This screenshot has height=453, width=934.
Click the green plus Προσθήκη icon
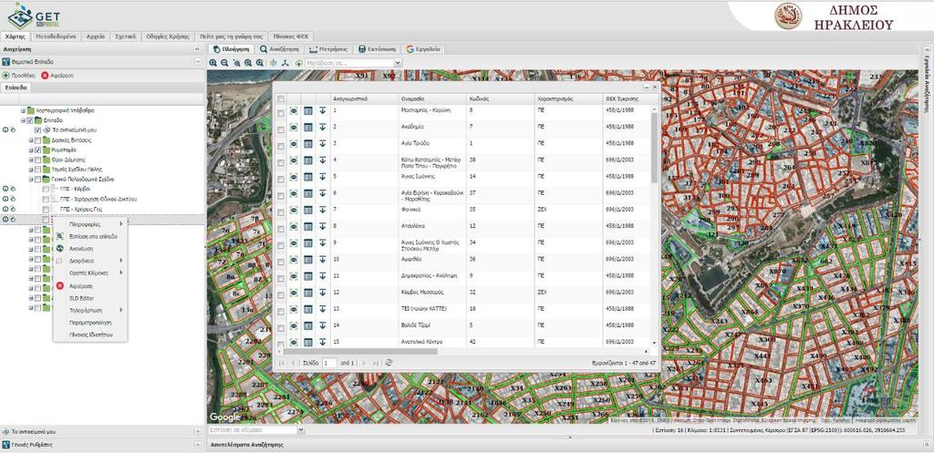click(x=5, y=76)
